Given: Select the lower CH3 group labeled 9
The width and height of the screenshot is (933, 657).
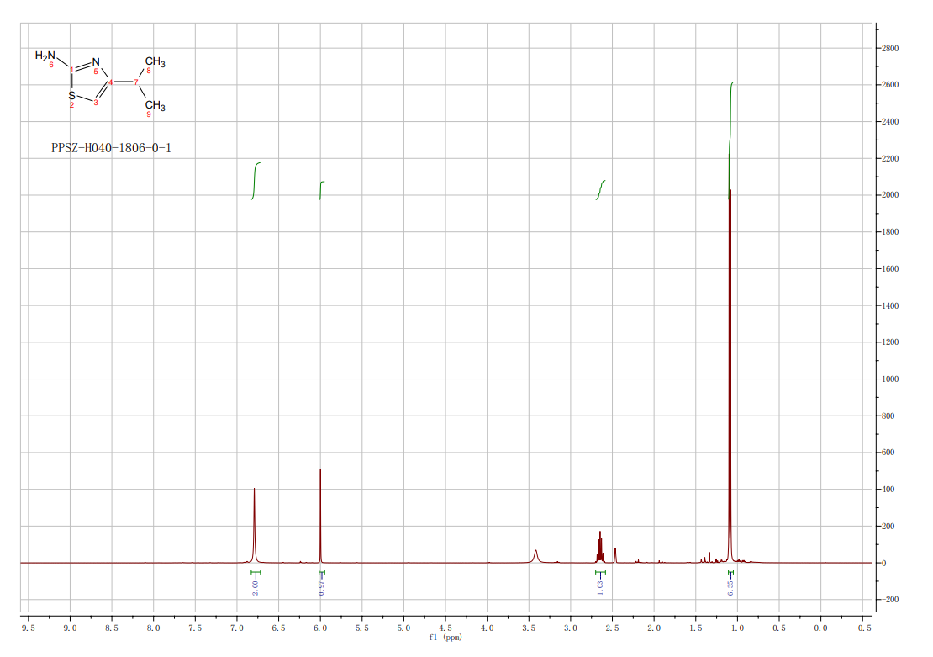Looking at the screenshot, I should (155, 106).
